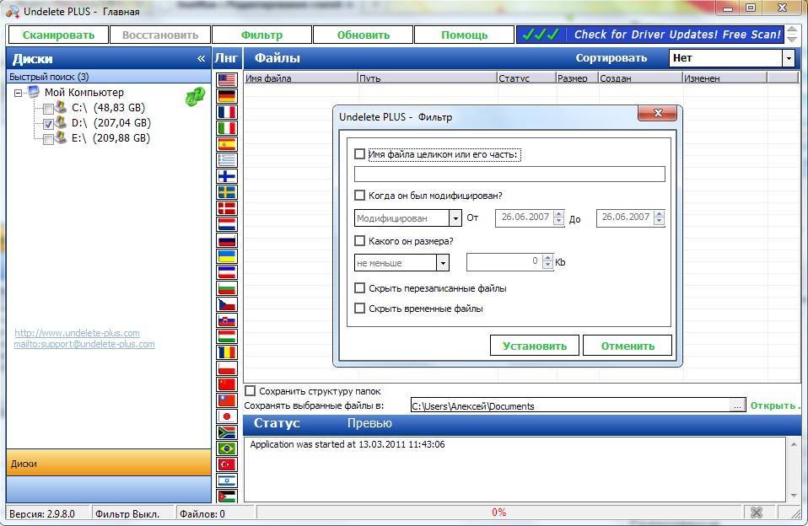Pick the Romanian flag language
This screenshot has height=526, width=808.
pos(227,352)
